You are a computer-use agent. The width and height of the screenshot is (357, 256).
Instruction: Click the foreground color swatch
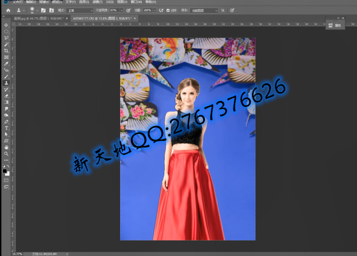tap(5, 171)
